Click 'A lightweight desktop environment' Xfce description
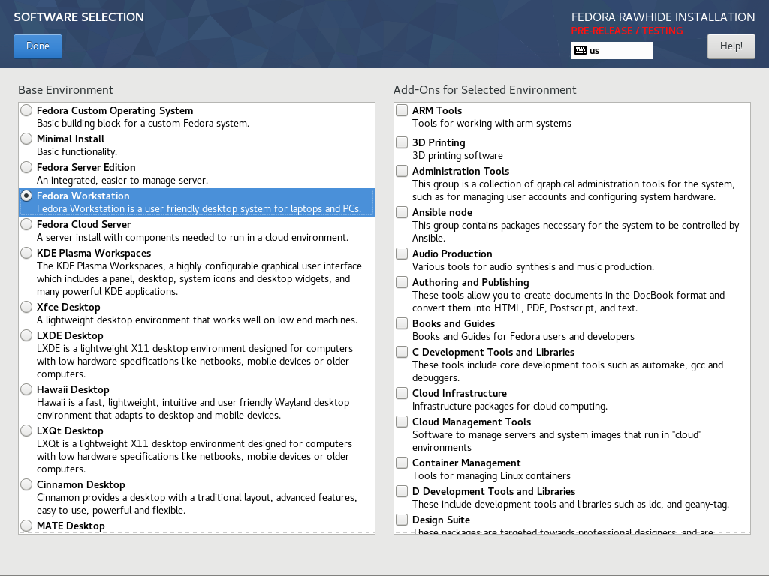769x576 pixels. 197,319
